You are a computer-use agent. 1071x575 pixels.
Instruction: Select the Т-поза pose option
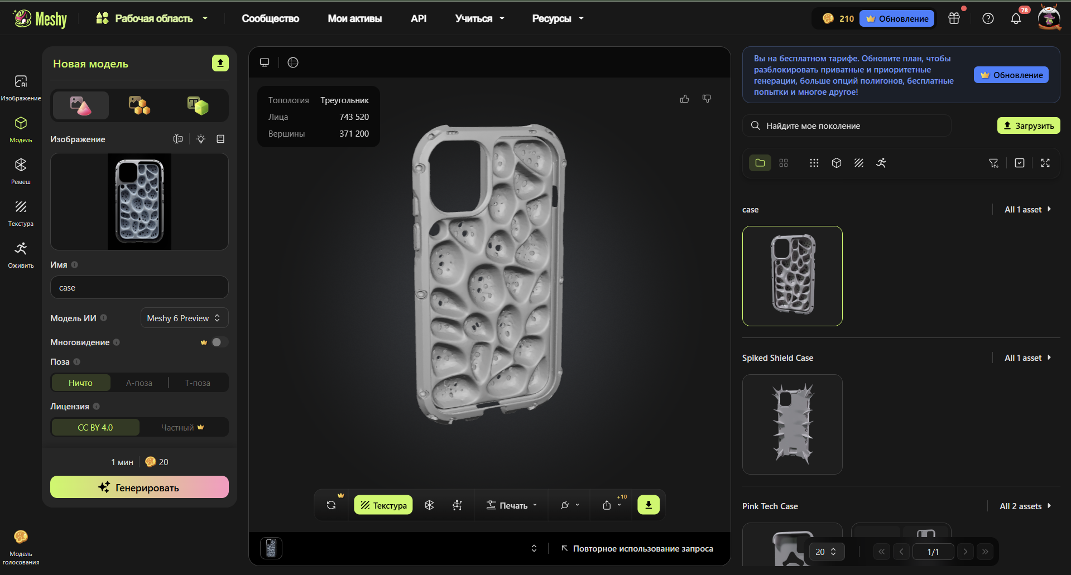tap(198, 383)
